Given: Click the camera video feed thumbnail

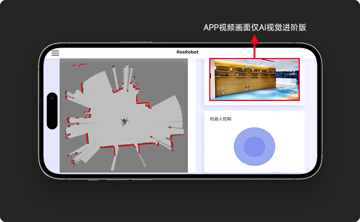Looking at the screenshot, I should click(255, 79).
